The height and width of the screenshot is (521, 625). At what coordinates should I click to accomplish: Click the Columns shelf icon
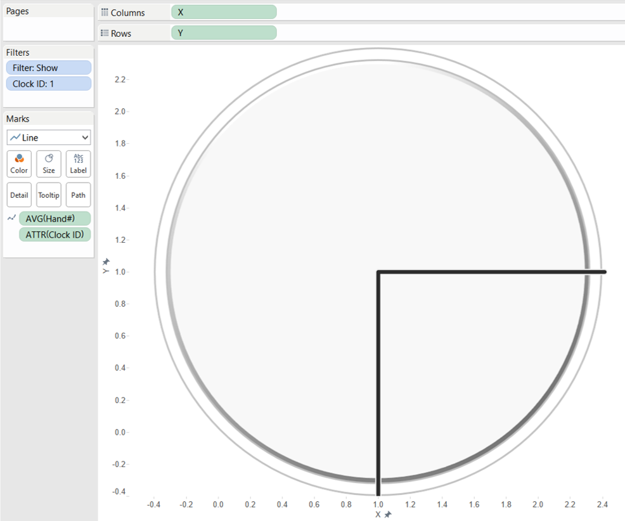pos(105,12)
